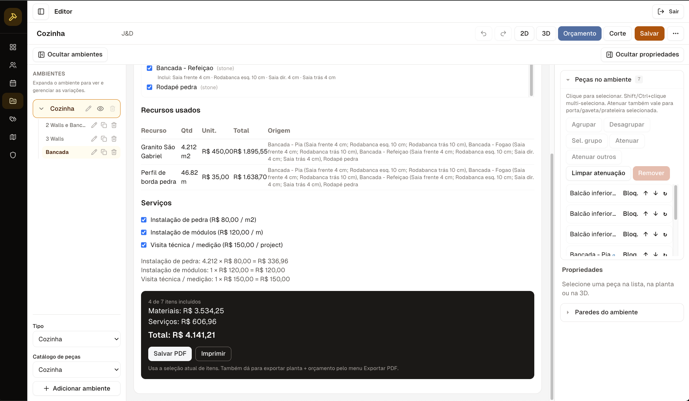Open the shield sidebar icon
Viewport: 689px width, 401px height.
13,155
